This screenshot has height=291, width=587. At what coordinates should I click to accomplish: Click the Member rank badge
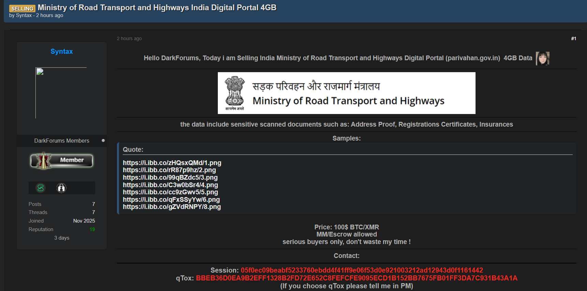tap(62, 161)
